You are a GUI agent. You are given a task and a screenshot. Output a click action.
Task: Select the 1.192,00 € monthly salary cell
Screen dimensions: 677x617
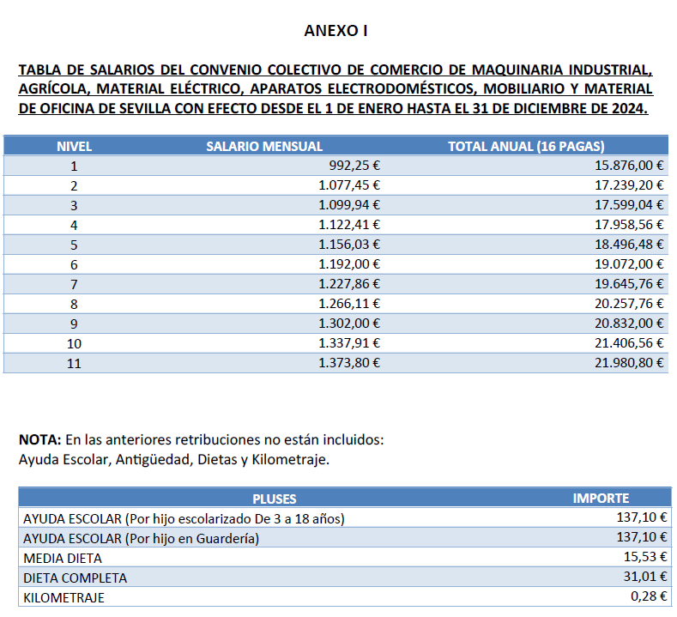[348, 264]
